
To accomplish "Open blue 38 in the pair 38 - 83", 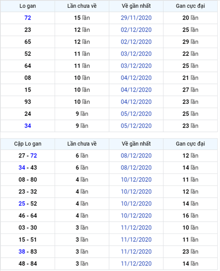I will (x=22, y=252).
